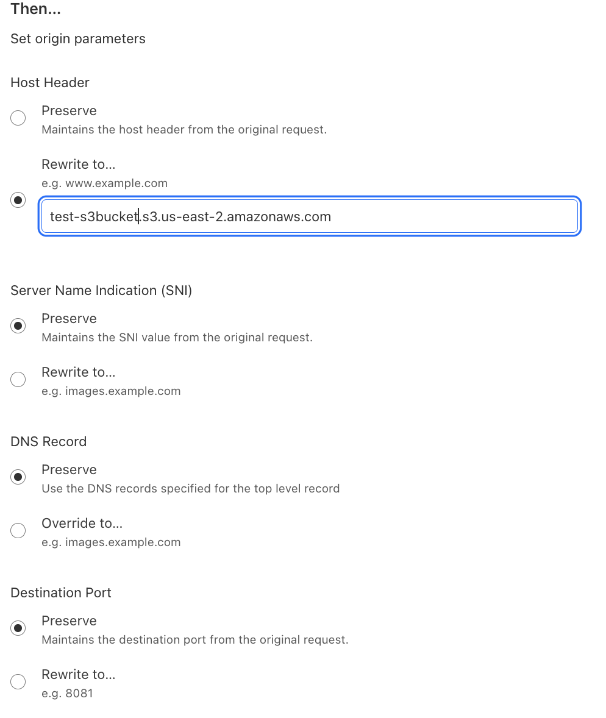Click the 'Destination Port' section heading
The image size is (606, 718).
tap(61, 593)
